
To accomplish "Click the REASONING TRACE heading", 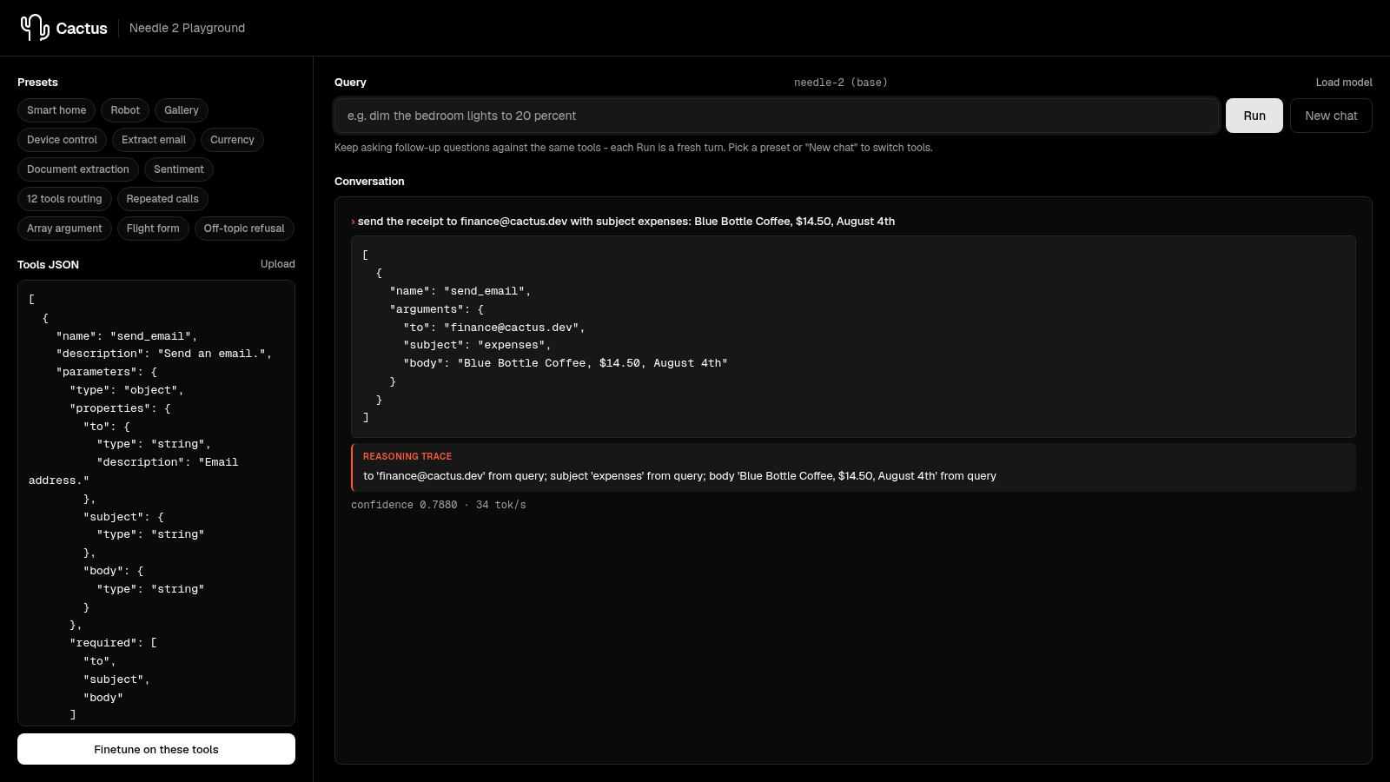I will [407, 456].
